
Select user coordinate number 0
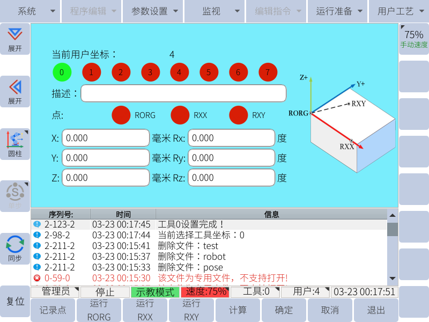62,72
